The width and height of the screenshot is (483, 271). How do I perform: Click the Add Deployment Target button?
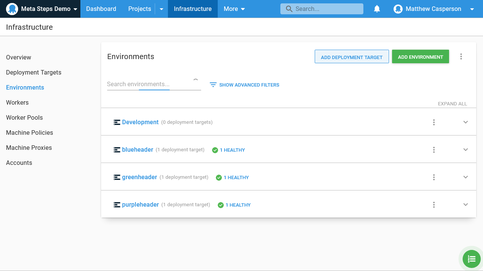pyautogui.click(x=352, y=57)
